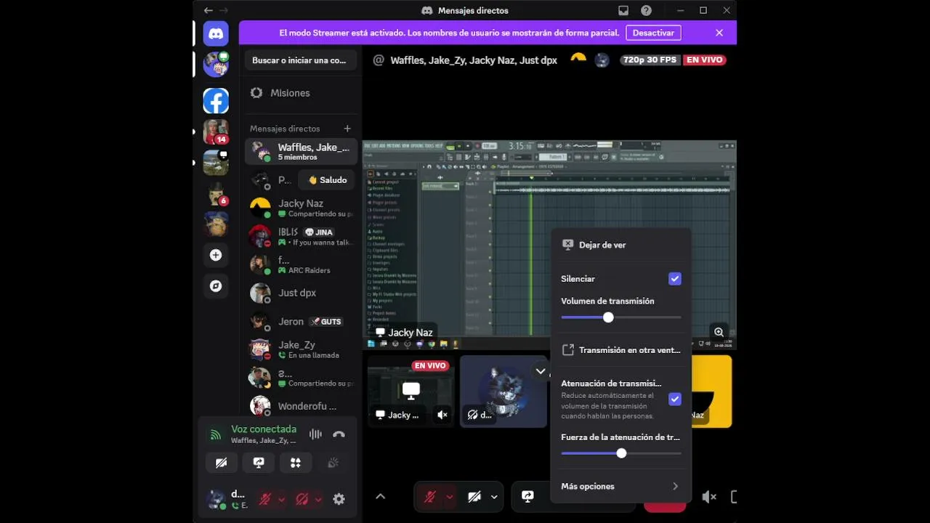Dismiss the Streamer mode banner
The width and height of the screenshot is (930, 523).
tap(719, 33)
